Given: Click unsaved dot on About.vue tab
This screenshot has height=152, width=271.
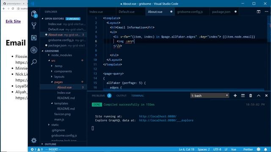Looking at the screenshot, I should (171, 12).
